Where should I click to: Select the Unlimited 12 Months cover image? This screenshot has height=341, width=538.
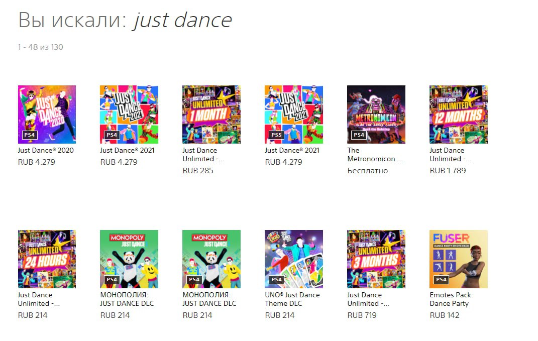click(x=459, y=115)
